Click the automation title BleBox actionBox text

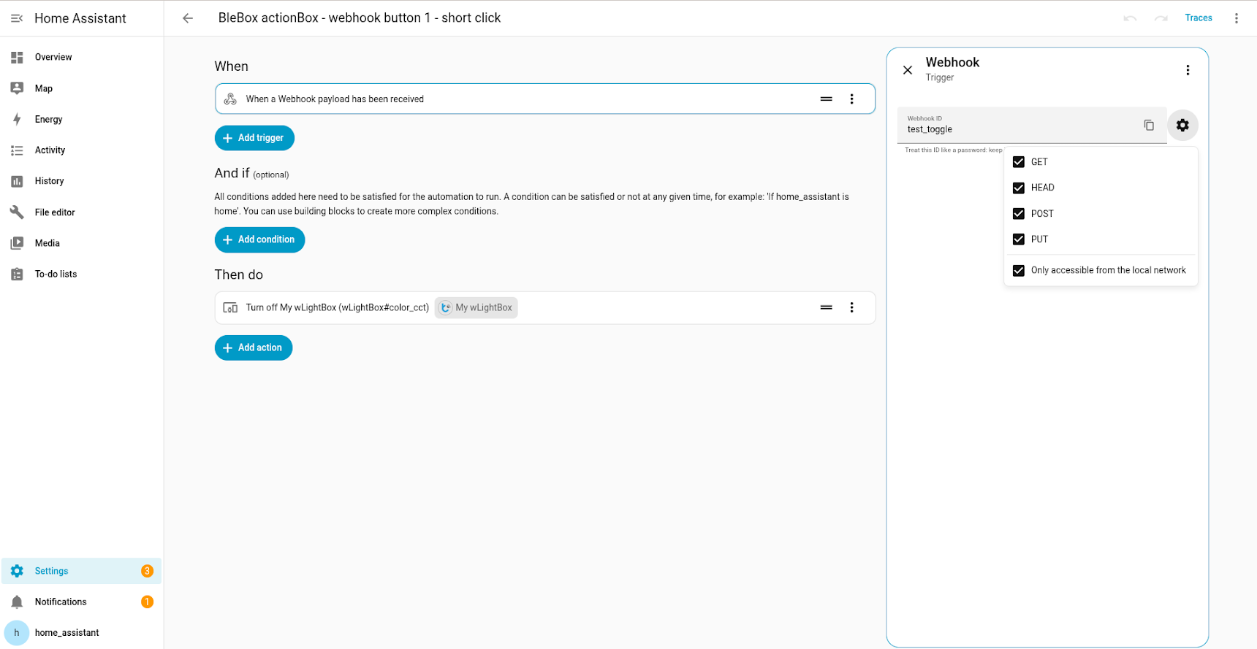360,18
